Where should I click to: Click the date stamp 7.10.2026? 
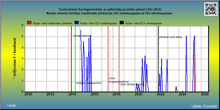coord(11,106)
